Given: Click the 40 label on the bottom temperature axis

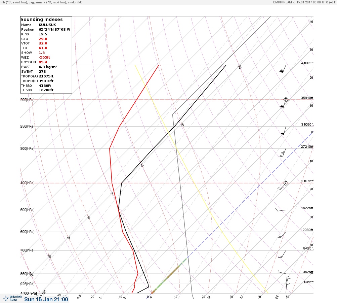Looking at the screenshot, I should [259, 297].
